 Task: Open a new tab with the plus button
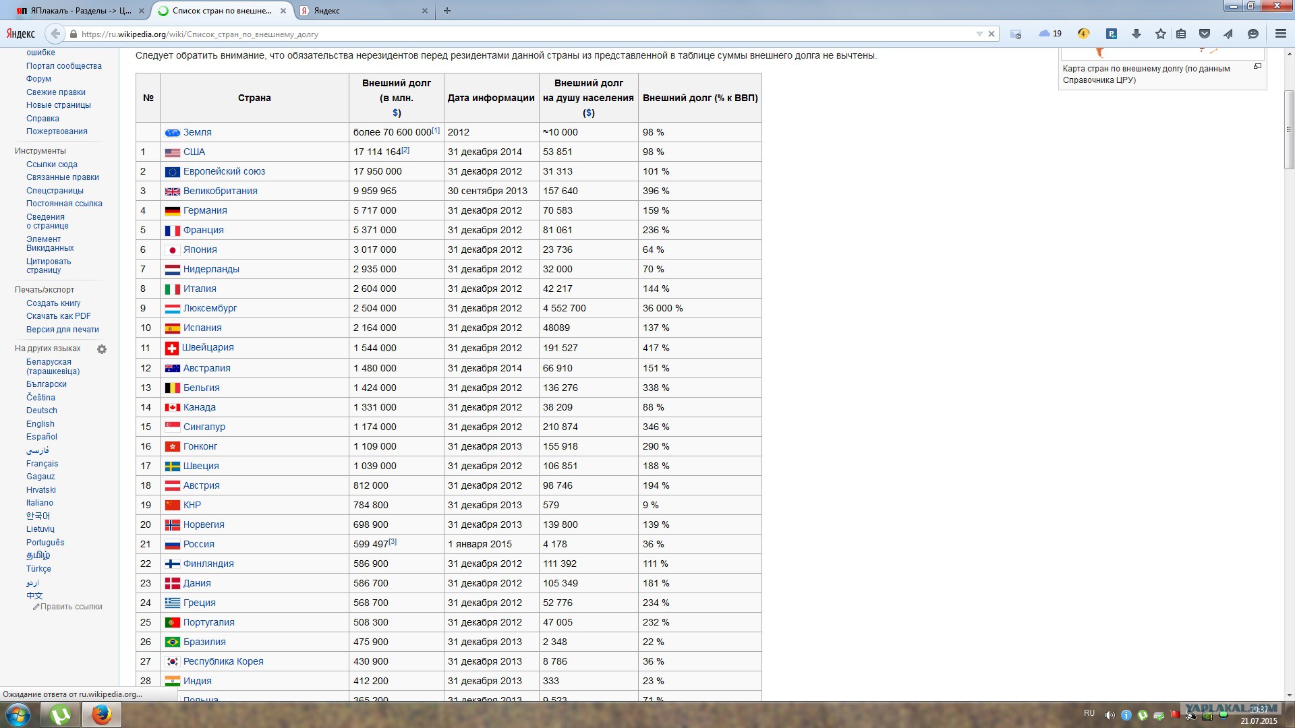(447, 10)
